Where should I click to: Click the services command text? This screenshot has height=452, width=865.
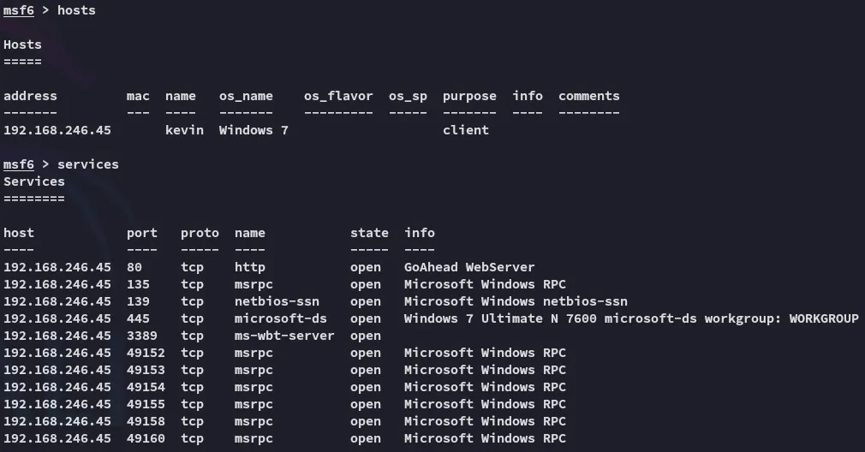[87, 164]
